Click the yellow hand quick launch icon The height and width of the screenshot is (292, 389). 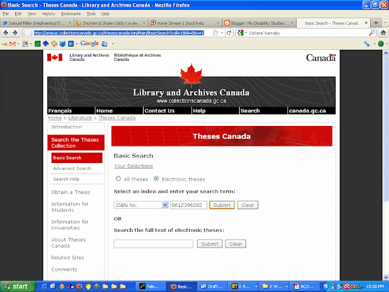[88, 287]
